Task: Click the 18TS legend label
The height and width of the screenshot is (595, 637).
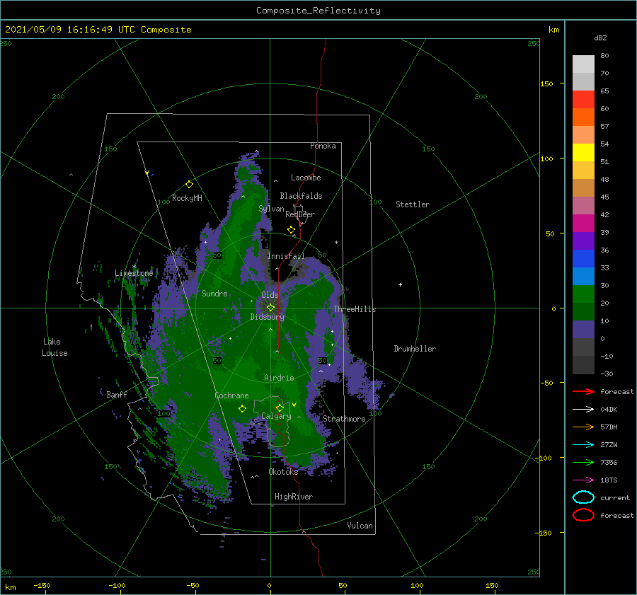Action: coord(609,480)
